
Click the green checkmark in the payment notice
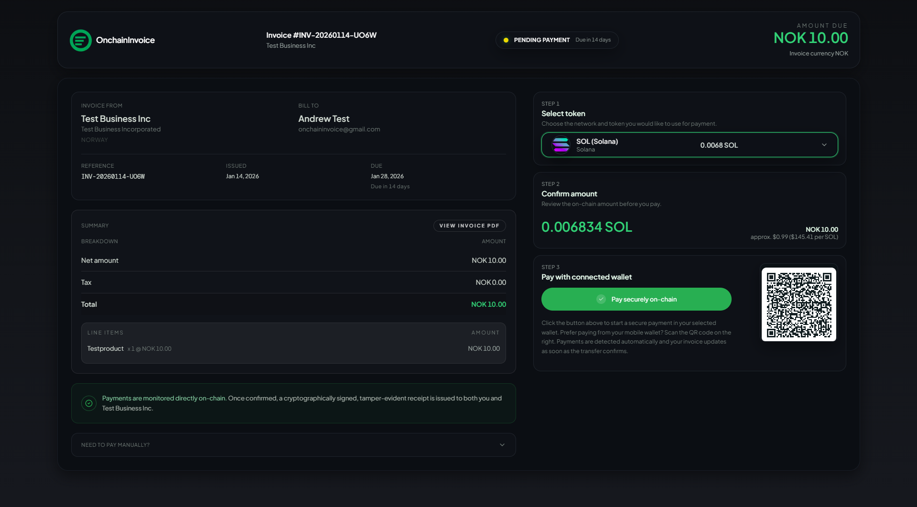(88, 403)
